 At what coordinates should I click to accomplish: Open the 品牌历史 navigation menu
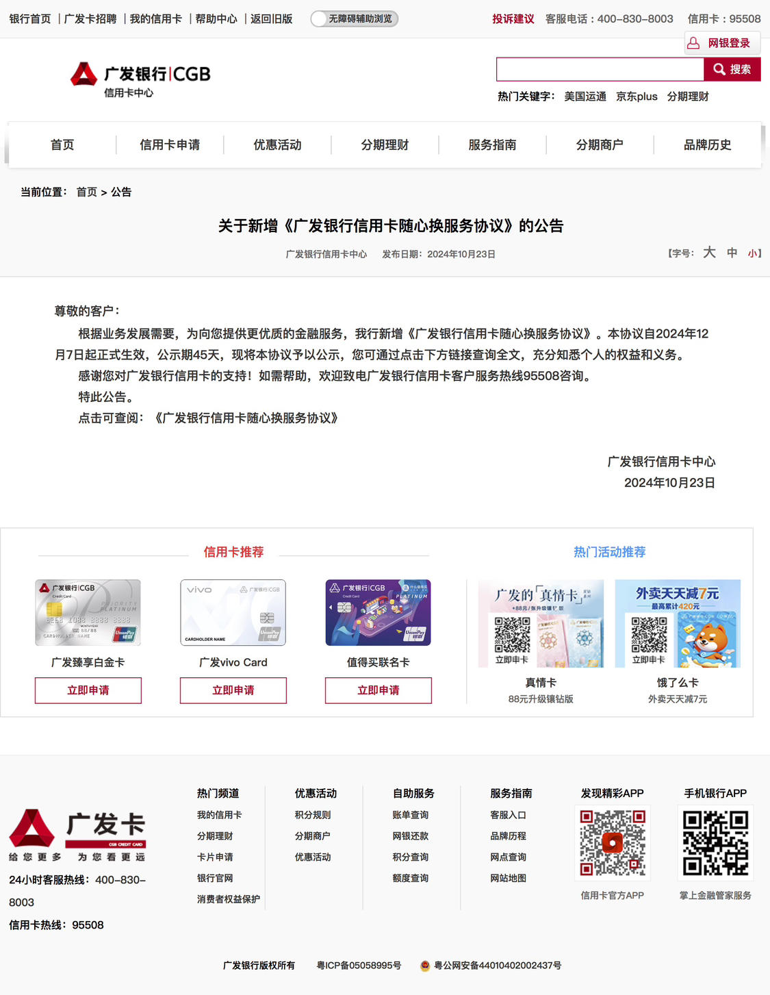coord(708,144)
